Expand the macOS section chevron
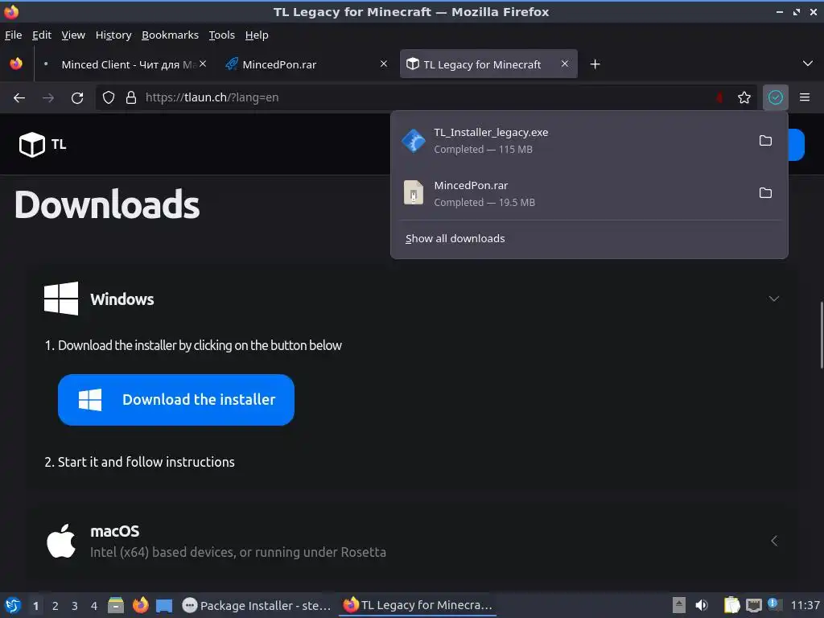This screenshot has height=618, width=824. tap(773, 541)
